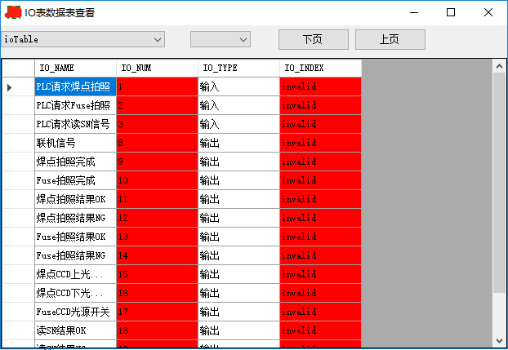
Task: Click the red app icon in title bar
Action: 13,12
